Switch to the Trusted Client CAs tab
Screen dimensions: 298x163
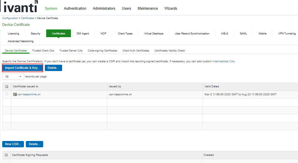click(43, 51)
